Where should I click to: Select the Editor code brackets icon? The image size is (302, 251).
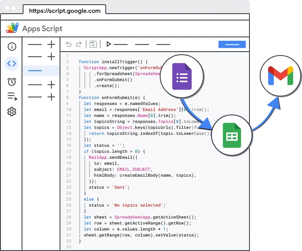pos(12,64)
